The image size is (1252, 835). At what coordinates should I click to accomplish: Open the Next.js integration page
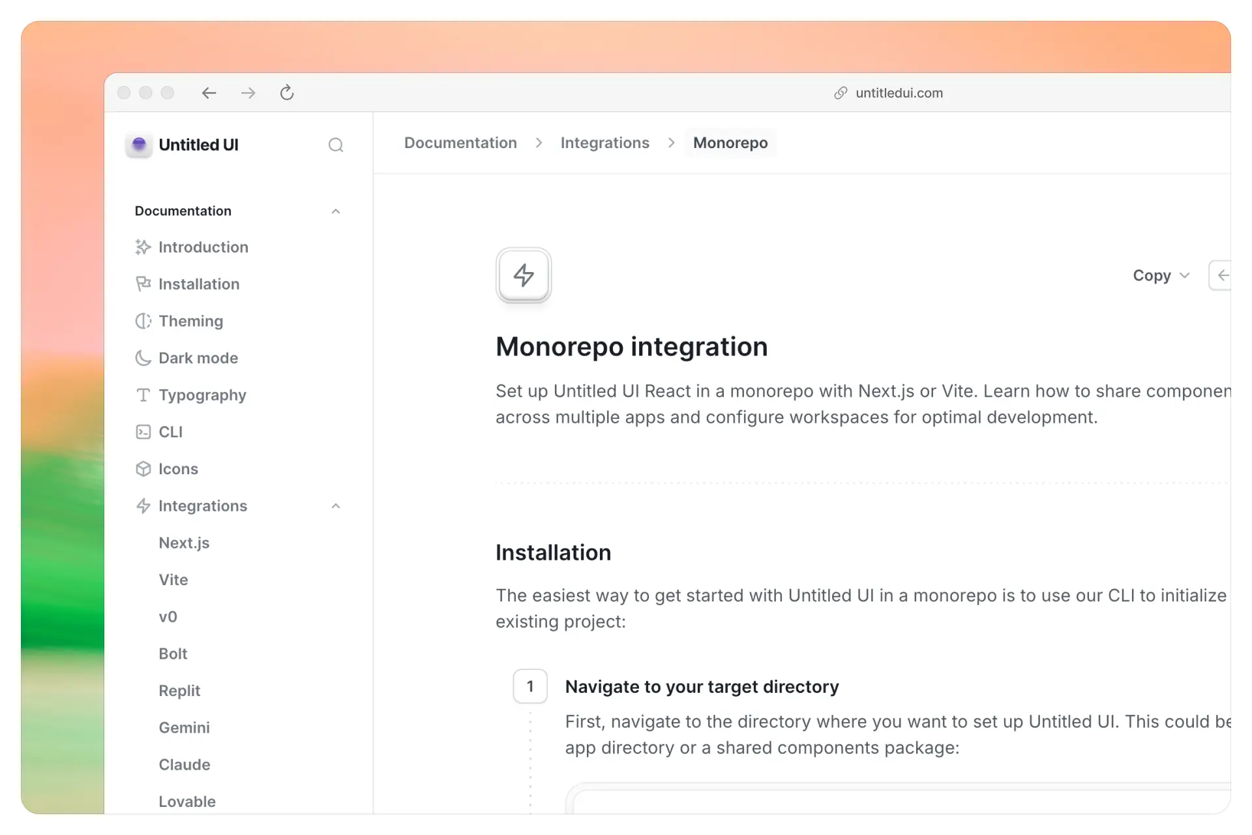(x=184, y=543)
